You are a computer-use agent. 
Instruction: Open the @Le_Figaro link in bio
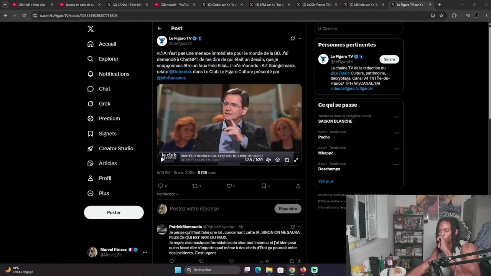pos(340,73)
